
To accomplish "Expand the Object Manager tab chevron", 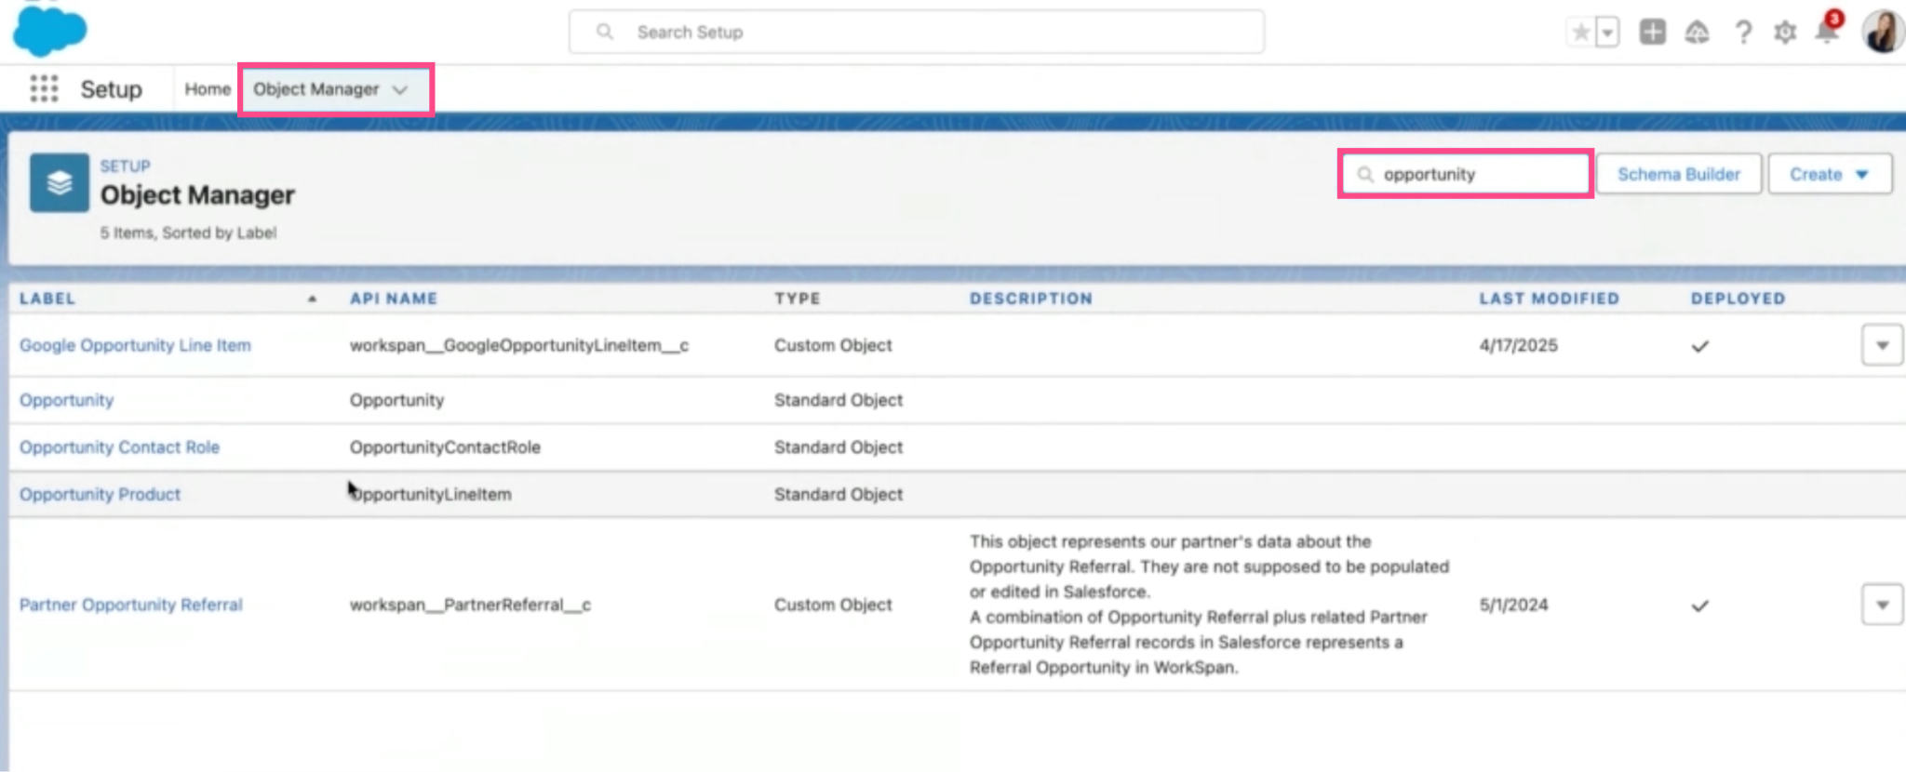I will click(x=400, y=89).
